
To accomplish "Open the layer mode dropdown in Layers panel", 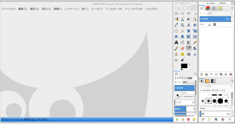I will coord(220,13).
